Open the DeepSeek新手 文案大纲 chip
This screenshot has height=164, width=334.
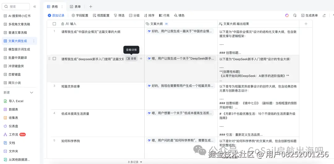click(x=181, y=59)
